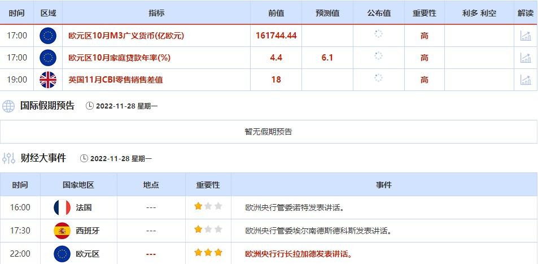Click the one-star rating in France row
Screen dimensions: 538x264
click(208, 207)
